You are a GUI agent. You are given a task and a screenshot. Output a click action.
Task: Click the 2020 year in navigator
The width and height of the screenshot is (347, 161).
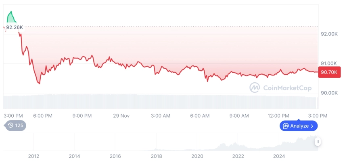pyautogui.click(x=197, y=156)
